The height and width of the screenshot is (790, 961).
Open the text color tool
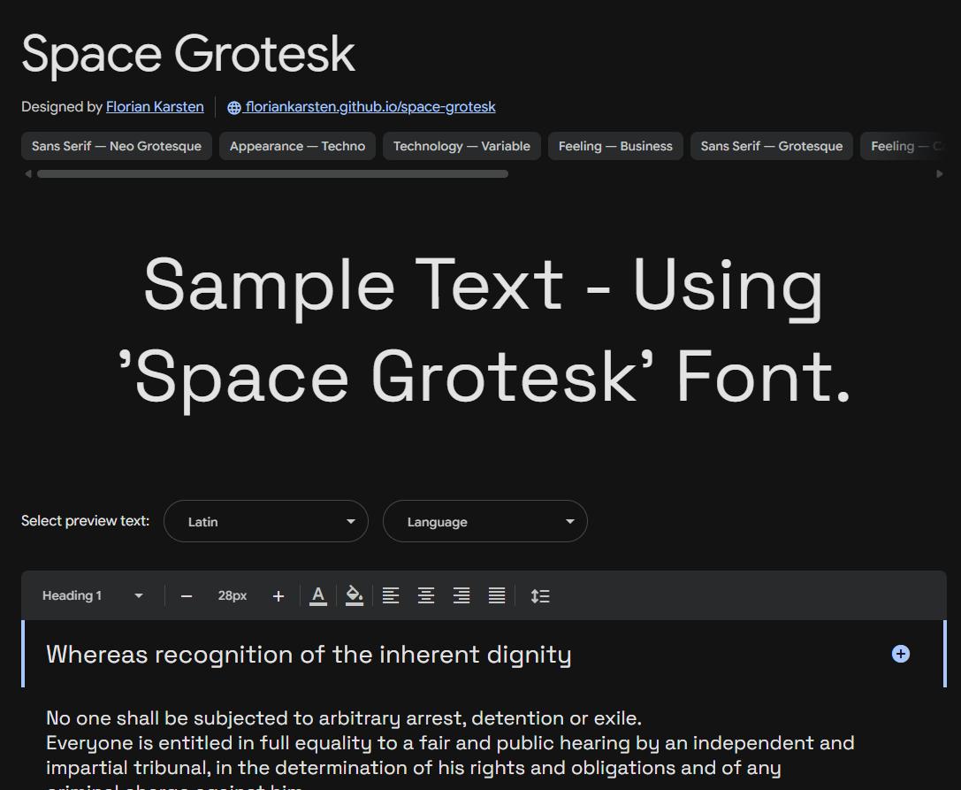[x=318, y=595]
